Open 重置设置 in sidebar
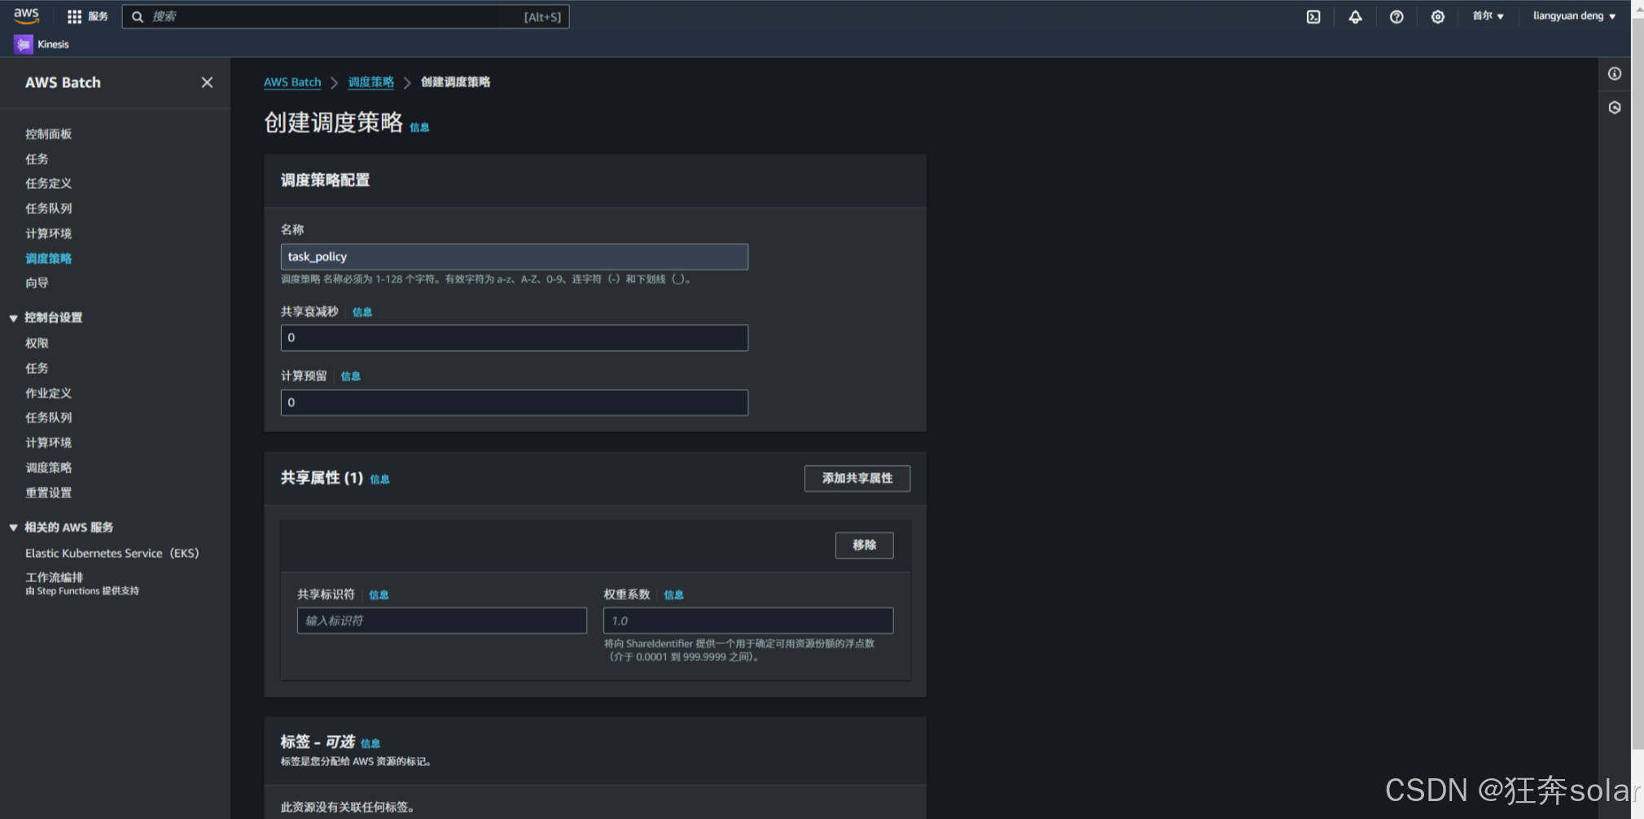This screenshot has width=1644, height=819. point(48,493)
